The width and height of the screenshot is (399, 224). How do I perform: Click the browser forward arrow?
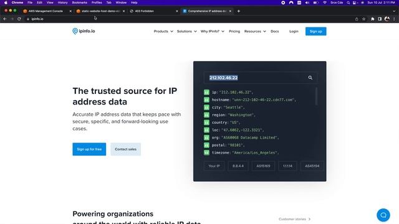click(12, 19)
